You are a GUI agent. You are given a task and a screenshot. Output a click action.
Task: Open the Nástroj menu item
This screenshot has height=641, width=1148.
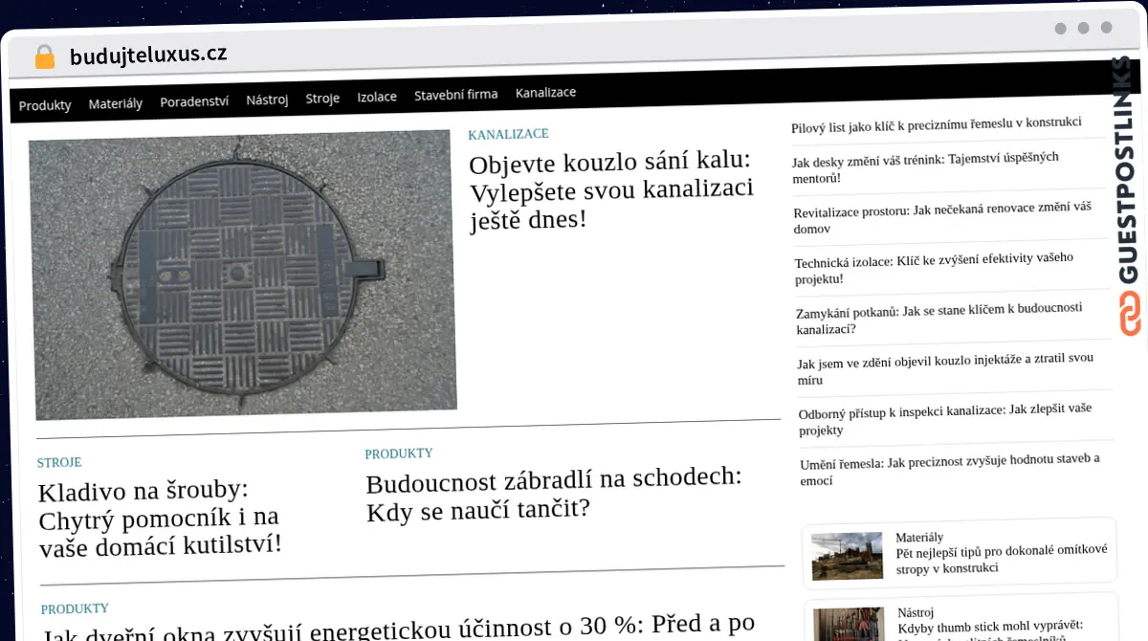[x=267, y=99]
